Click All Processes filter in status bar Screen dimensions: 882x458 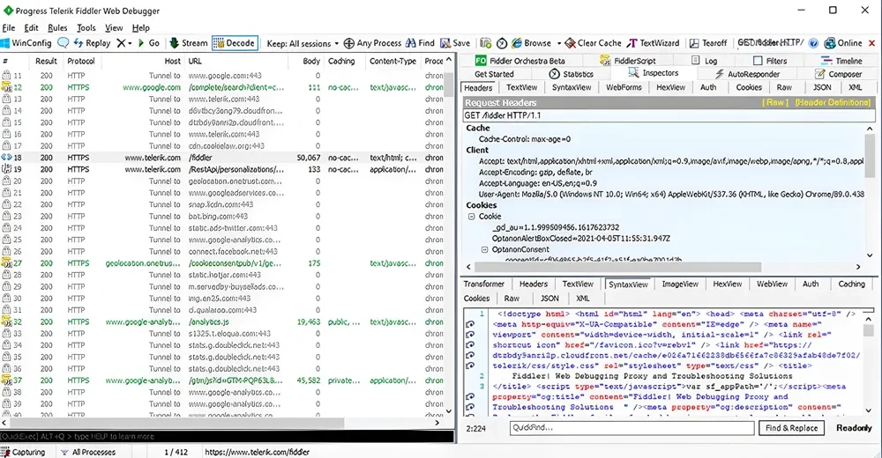[88, 452]
